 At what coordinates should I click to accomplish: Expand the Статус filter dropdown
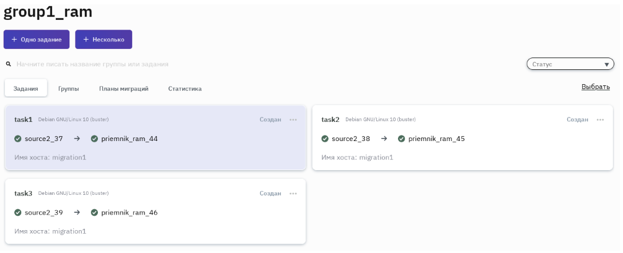click(570, 64)
